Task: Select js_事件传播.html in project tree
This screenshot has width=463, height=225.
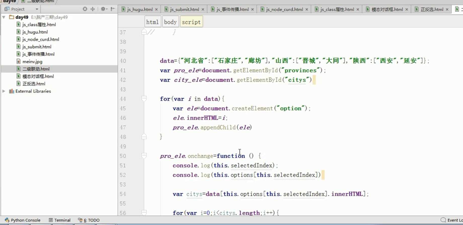Action: coord(38,54)
